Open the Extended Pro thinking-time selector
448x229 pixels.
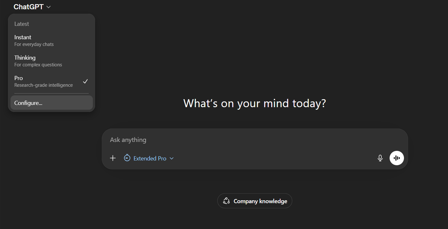coord(149,158)
